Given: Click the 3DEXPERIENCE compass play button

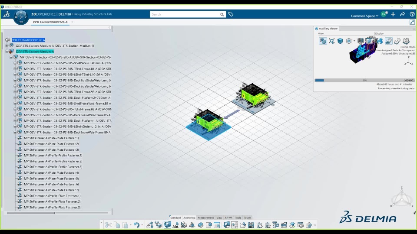Looking at the screenshot, I should click(x=21, y=17).
